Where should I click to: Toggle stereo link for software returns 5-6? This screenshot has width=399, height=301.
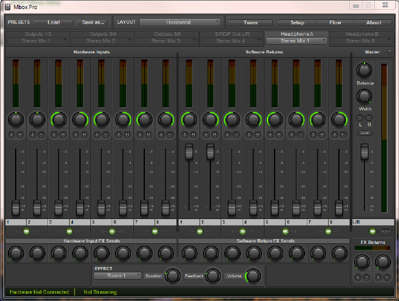(285, 231)
